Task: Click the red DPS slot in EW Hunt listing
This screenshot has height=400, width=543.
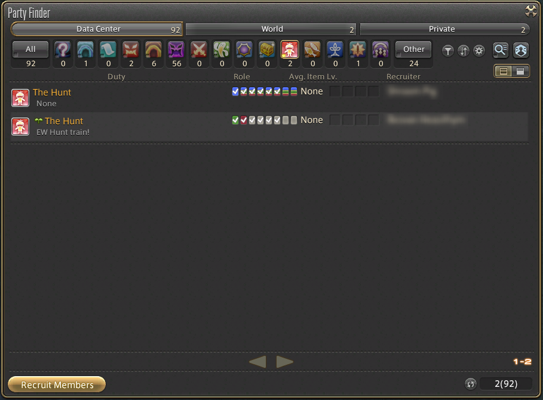Action: [x=244, y=120]
